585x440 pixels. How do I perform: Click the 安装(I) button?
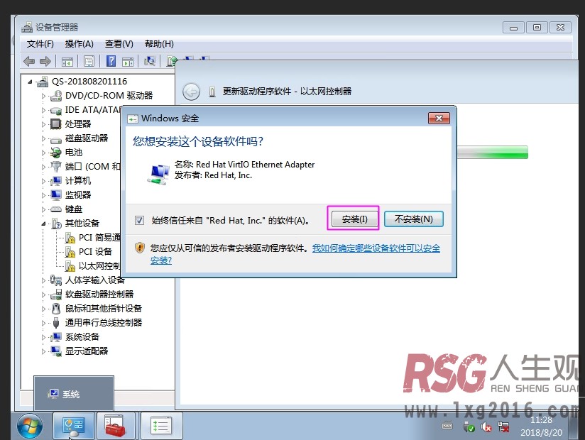click(354, 219)
